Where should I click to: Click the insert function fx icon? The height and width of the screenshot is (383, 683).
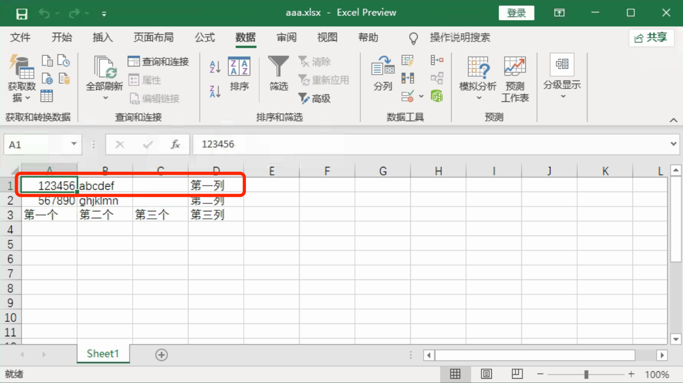tap(175, 145)
